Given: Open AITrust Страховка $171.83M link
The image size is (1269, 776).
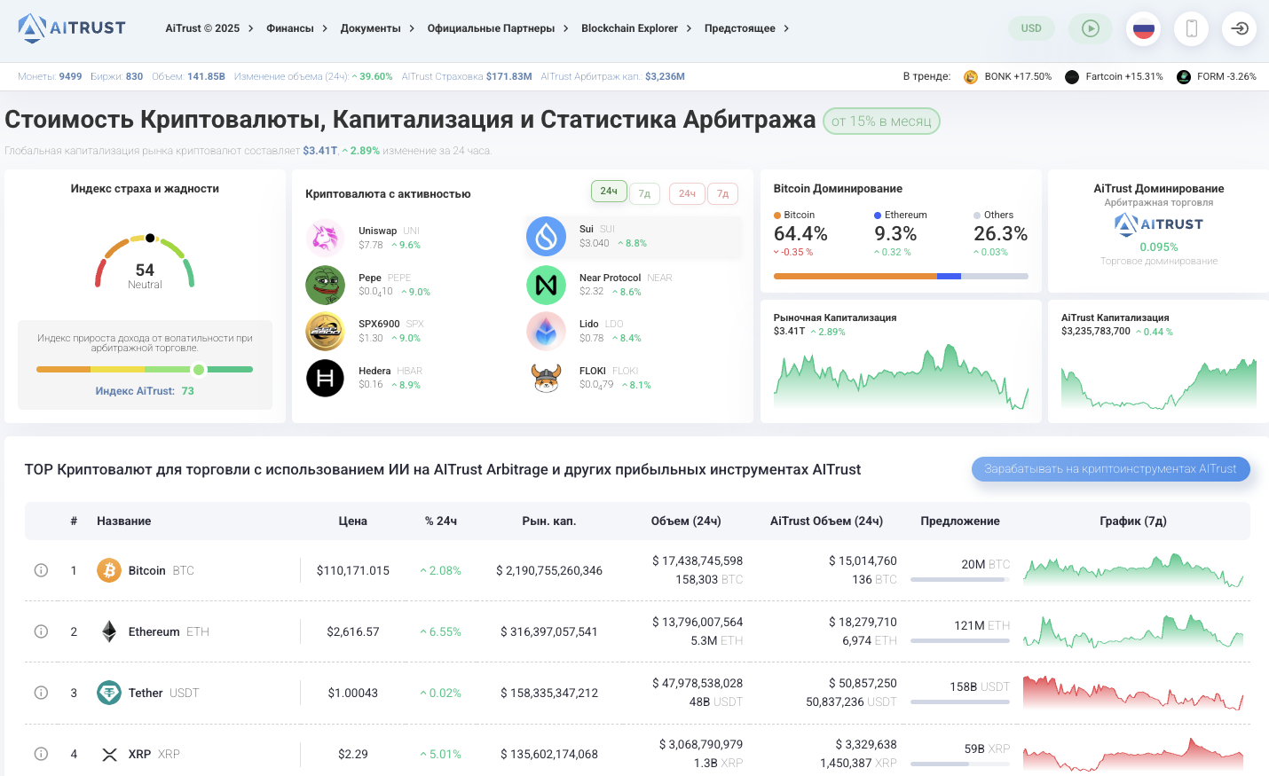Looking at the screenshot, I should coord(467,77).
